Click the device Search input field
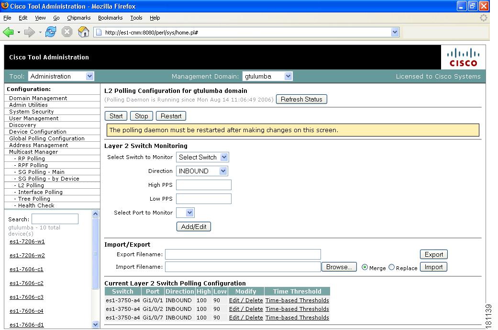The width and height of the screenshot is (498, 330). coord(55,219)
